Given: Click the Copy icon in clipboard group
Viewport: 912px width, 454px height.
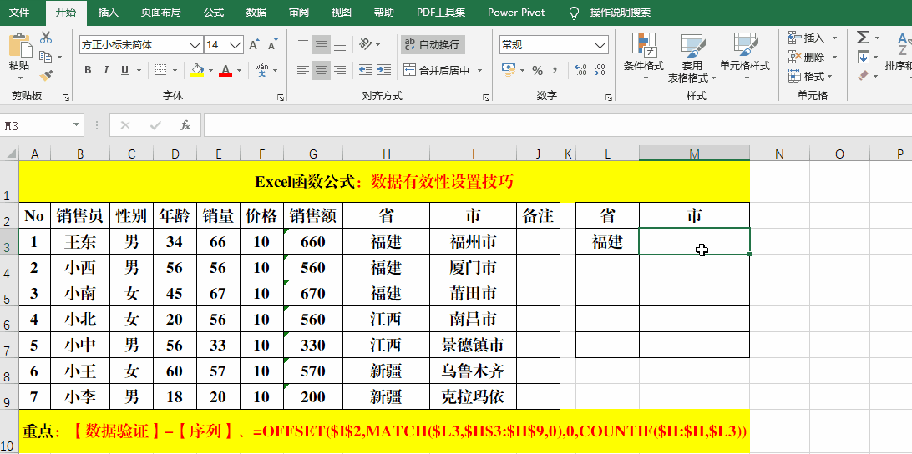Looking at the screenshot, I should tap(46, 57).
